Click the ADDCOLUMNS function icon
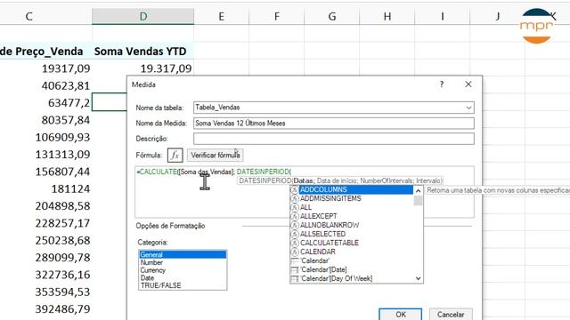This screenshot has height=320, width=570. [x=295, y=189]
